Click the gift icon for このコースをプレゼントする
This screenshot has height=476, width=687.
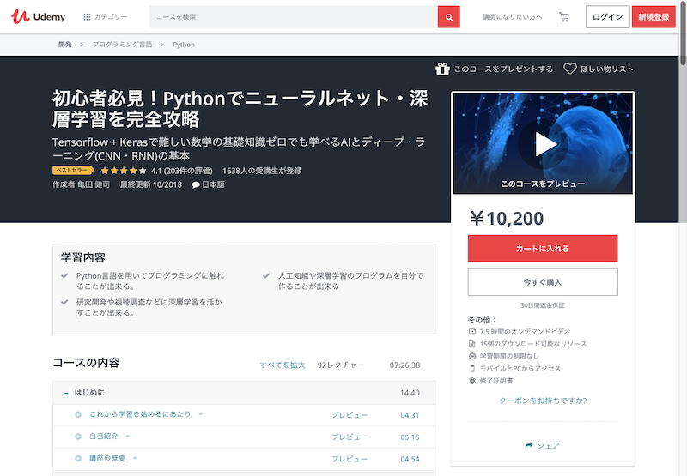(x=442, y=69)
